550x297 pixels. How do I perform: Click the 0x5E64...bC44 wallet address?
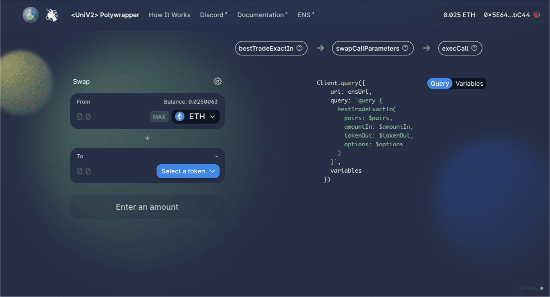click(507, 15)
